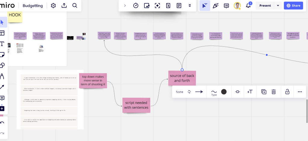Open the notes panel icon

pyautogui.click(x=179, y=5)
